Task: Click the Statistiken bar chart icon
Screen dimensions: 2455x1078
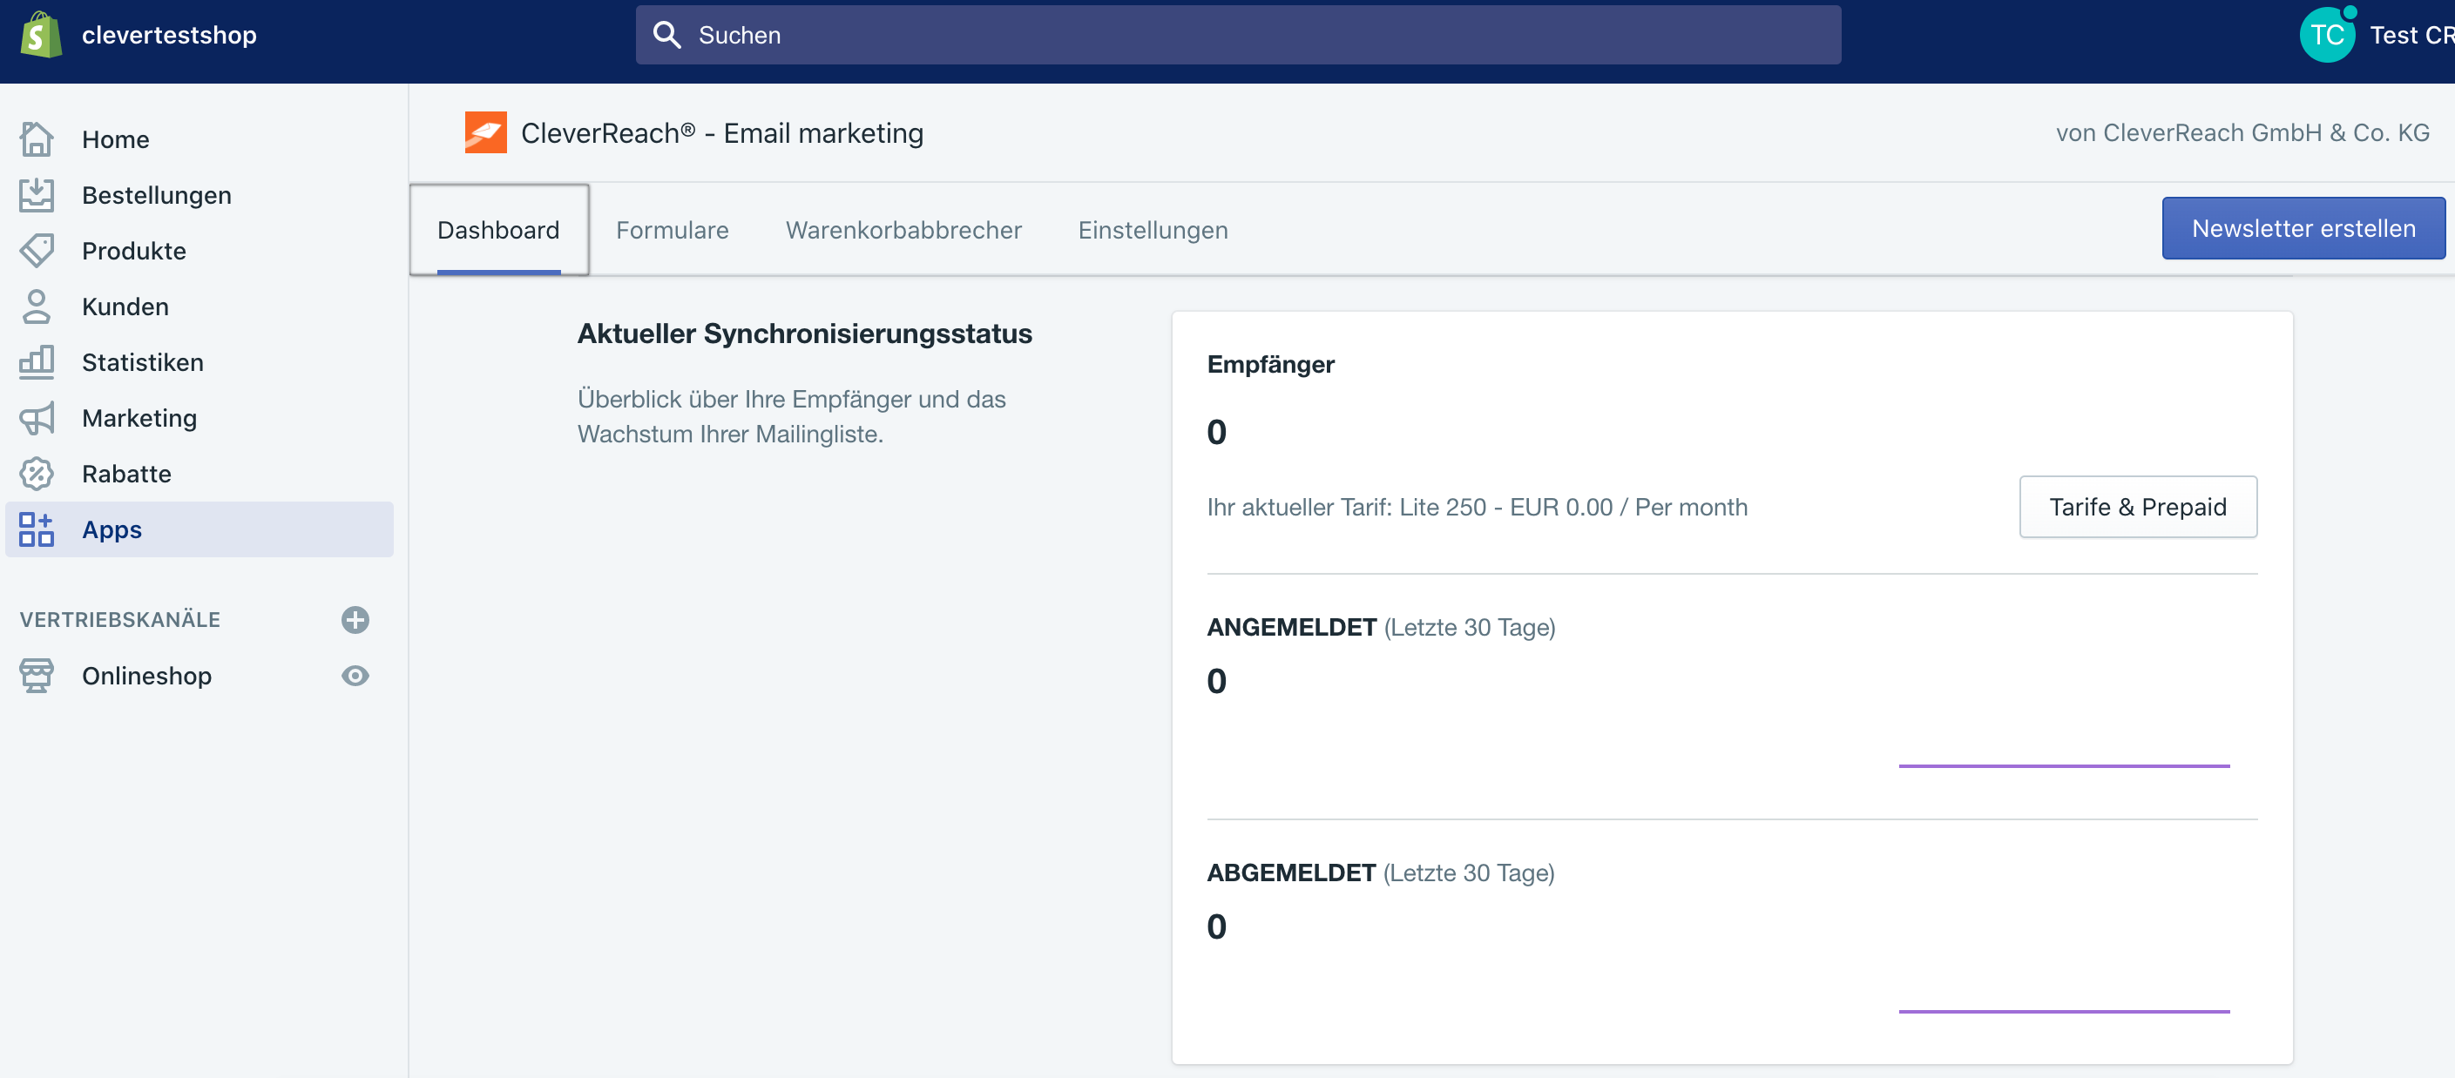Action: tap(37, 362)
